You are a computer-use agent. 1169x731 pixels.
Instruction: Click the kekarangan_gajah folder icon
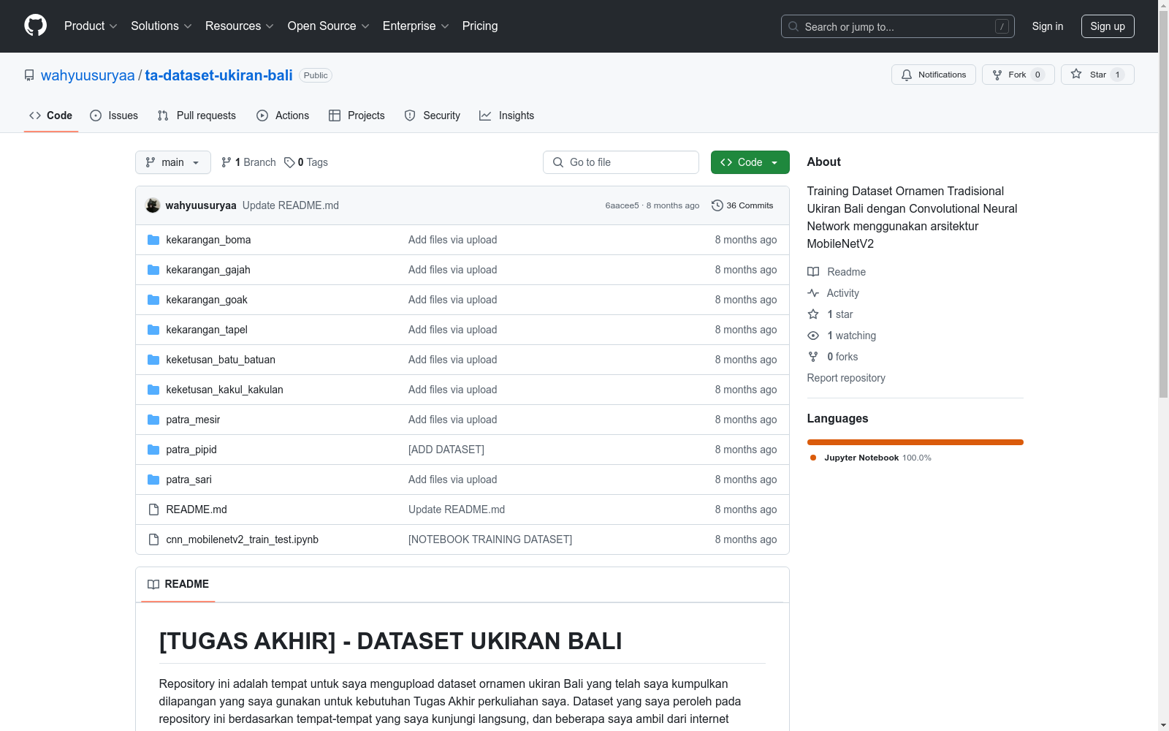click(x=153, y=270)
